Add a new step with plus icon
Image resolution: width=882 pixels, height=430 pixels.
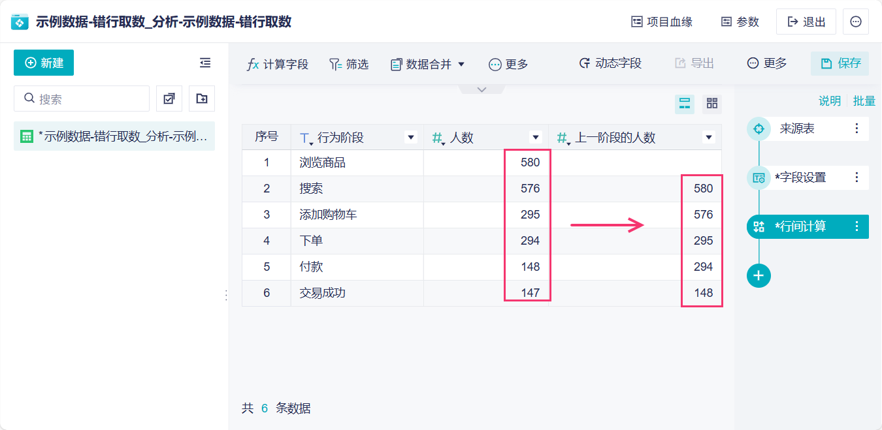click(x=759, y=275)
